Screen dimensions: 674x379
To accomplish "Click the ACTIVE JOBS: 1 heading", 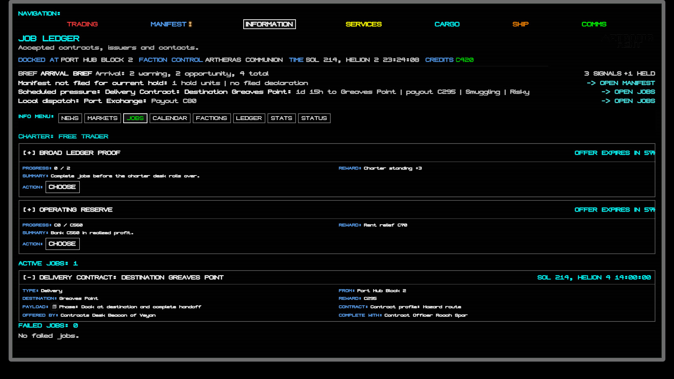I will click(48, 264).
